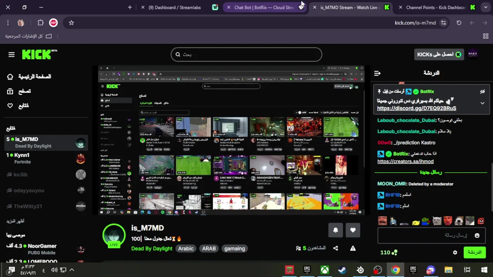493x277 pixels.
Task: Open Home page in Kick sidebar
Action: coord(29,77)
